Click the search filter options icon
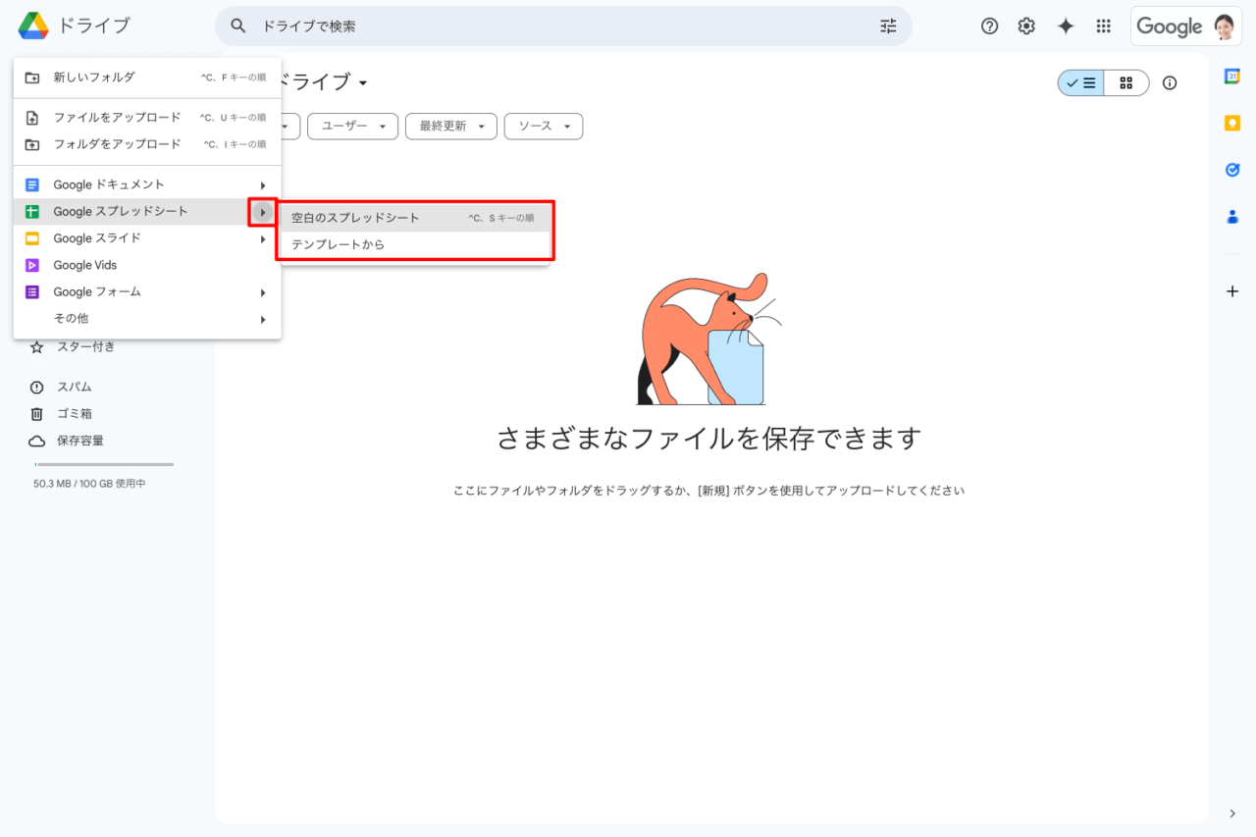Image resolution: width=1256 pixels, height=837 pixels. coord(888,26)
